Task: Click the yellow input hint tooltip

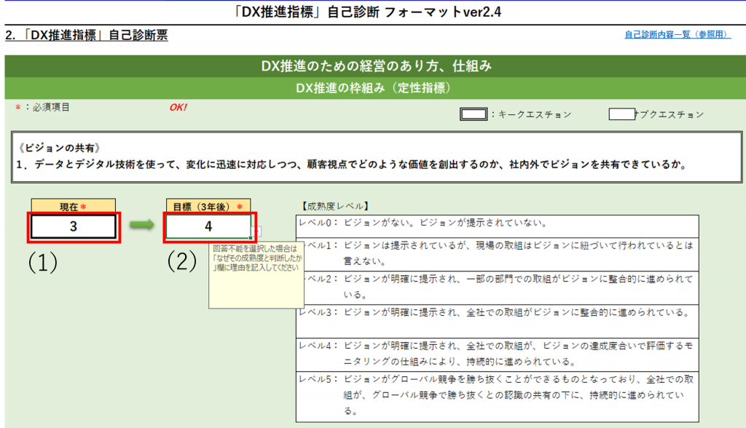Action: pyautogui.click(x=256, y=277)
